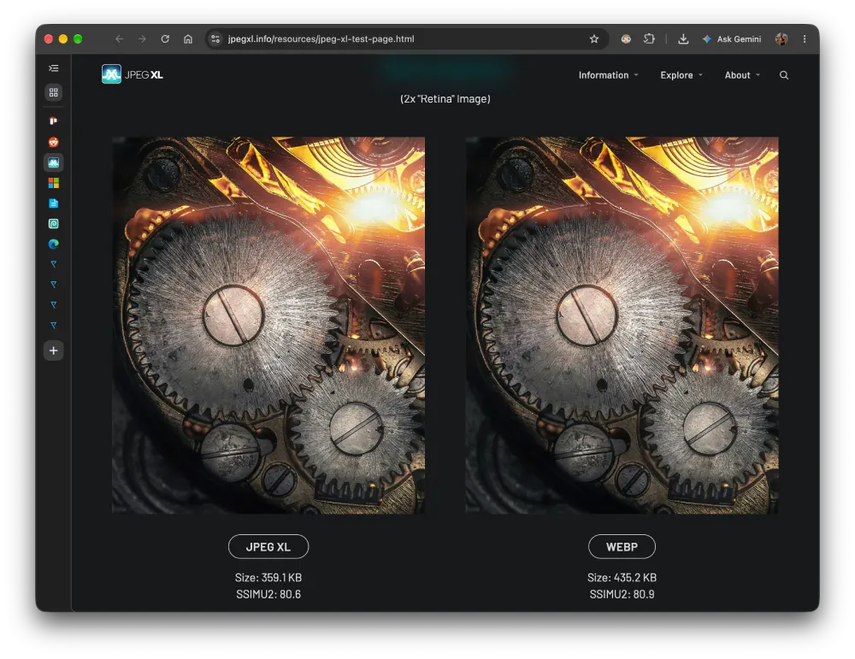Switch to the Reddit vertical tab
Screen dimensions: 855x659
(53, 142)
